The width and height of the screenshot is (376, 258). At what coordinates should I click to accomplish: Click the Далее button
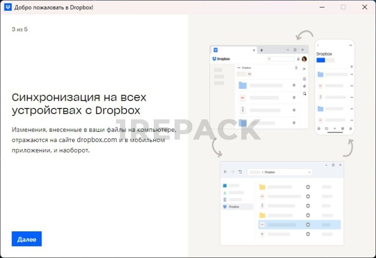27,239
